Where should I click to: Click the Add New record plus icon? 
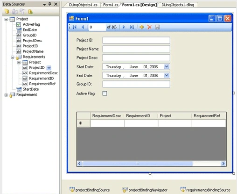pos(142,27)
